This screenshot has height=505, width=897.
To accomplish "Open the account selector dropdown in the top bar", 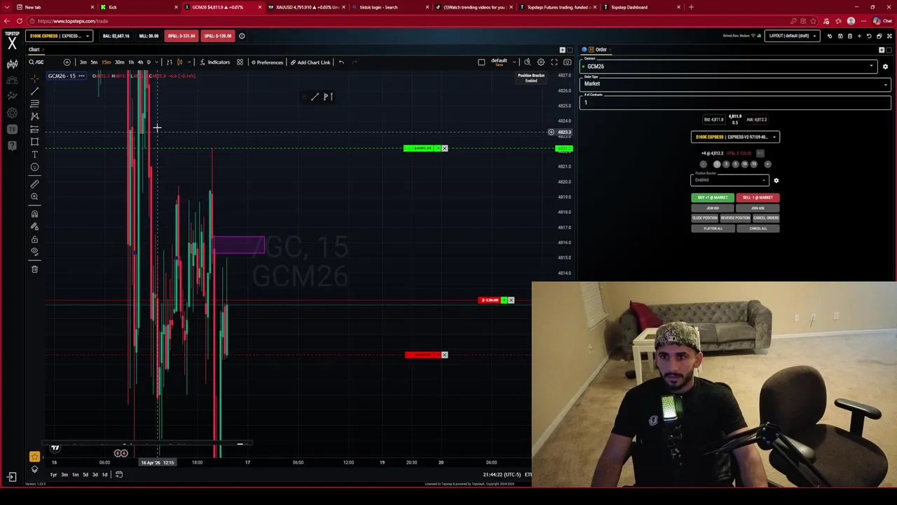I will pos(60,36).
